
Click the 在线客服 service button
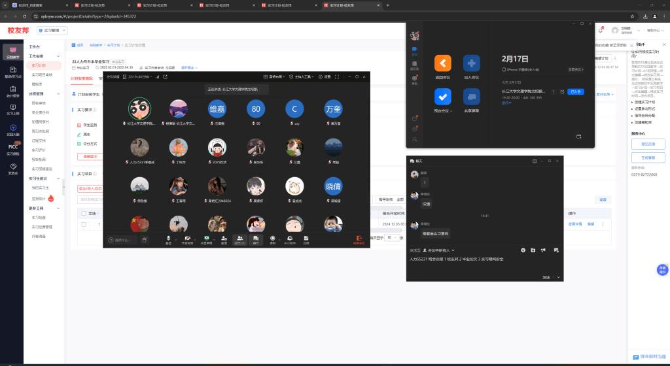648,158
